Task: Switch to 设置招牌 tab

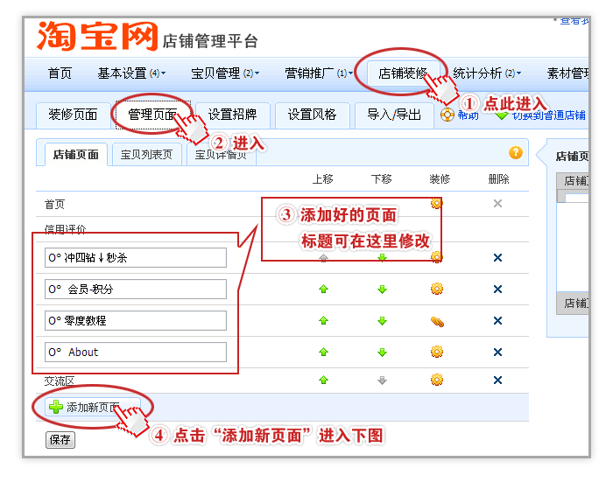Action: coord(233,115)
